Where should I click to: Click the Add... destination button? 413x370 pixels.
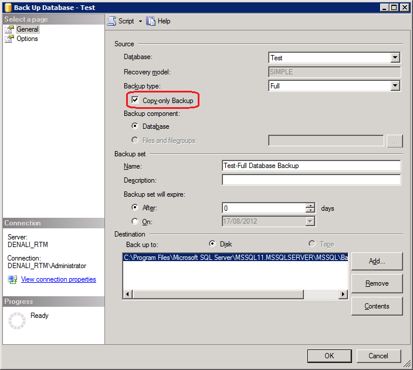click(377, 261)
